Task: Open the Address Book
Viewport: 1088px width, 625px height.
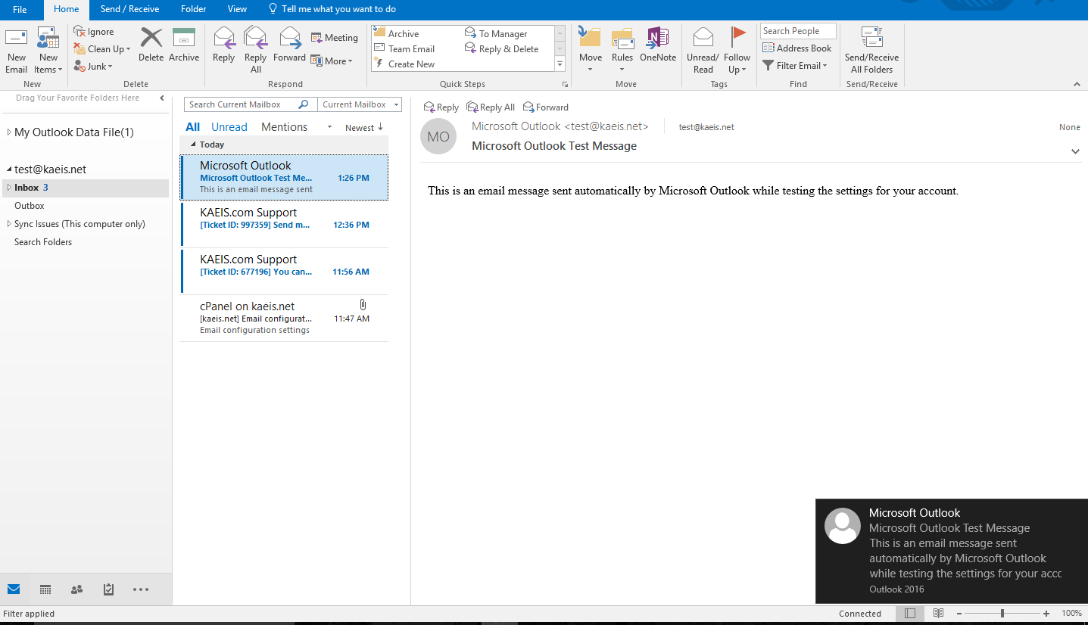Action: click(x=797, y=48)
